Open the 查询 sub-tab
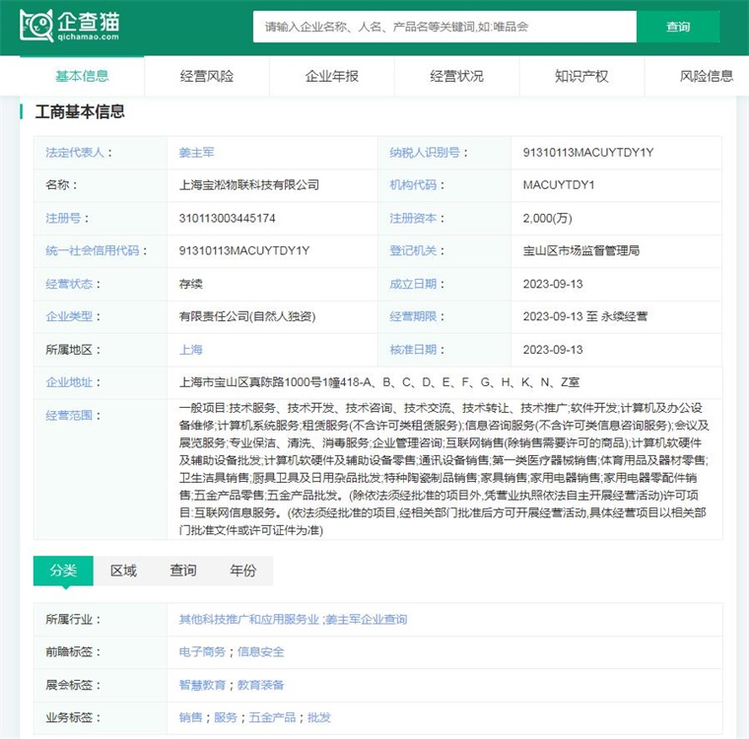Screen dimensions: 749x739 tap(183, 571)
